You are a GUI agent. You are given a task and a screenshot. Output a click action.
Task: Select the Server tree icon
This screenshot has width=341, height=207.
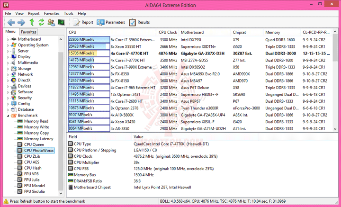(14, 51)
